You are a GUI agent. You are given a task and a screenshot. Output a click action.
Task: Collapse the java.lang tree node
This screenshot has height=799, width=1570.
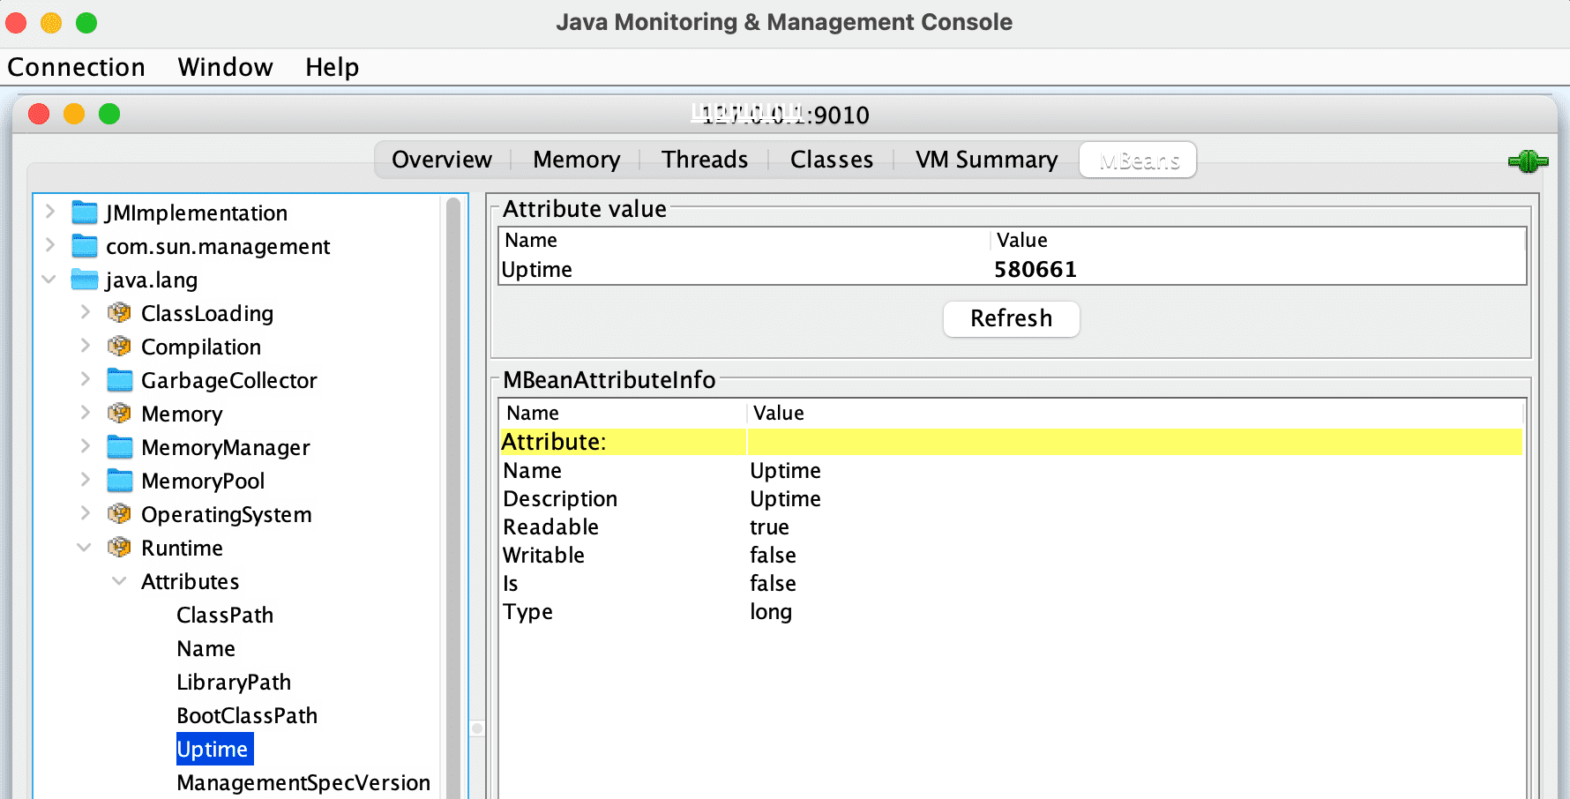49,280
